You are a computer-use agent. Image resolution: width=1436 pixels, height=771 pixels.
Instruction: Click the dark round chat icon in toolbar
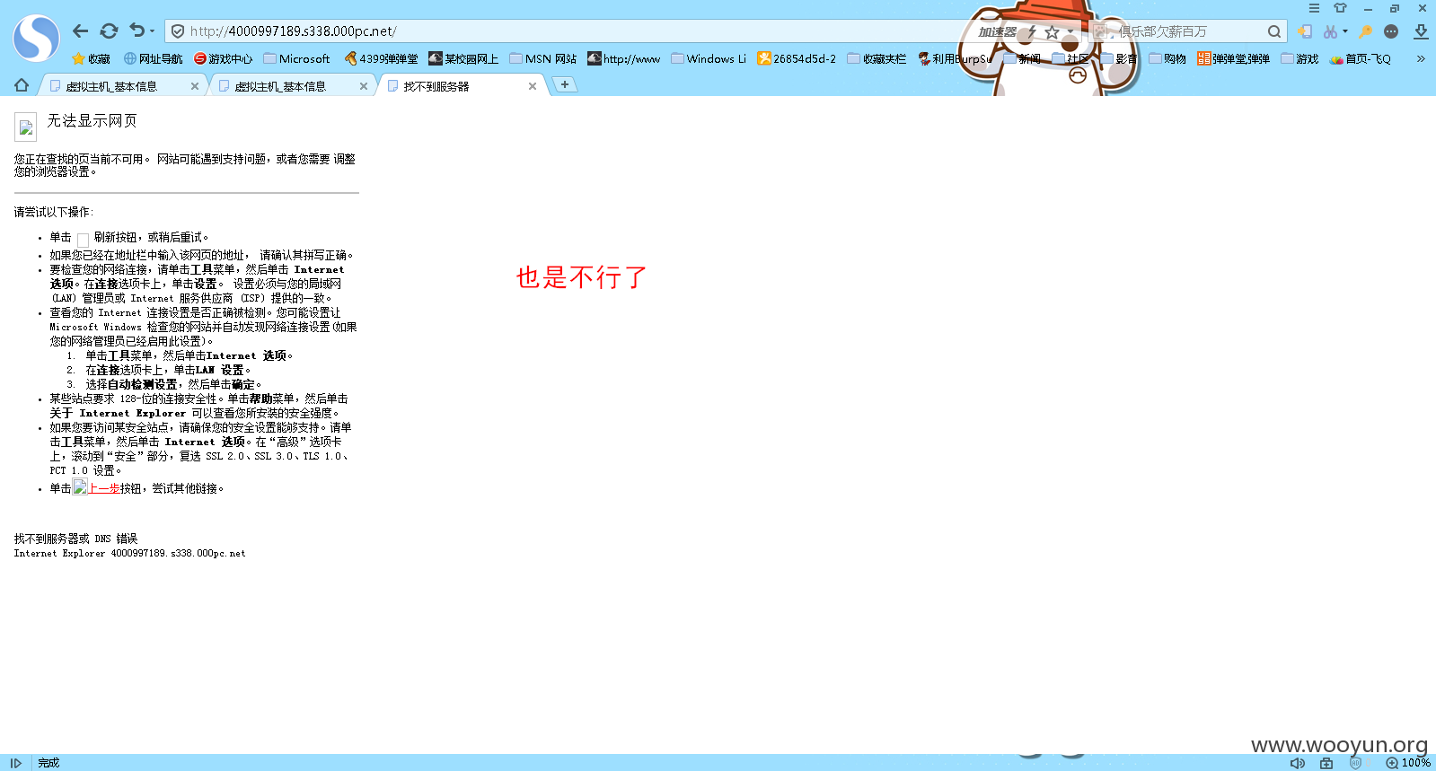click(1391, 31)
